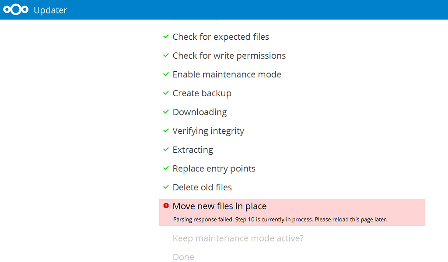The image size is (448, 262).
Task: Click green checkmark beside Enable maintenance mode
Action: click(x=166, y=74)
